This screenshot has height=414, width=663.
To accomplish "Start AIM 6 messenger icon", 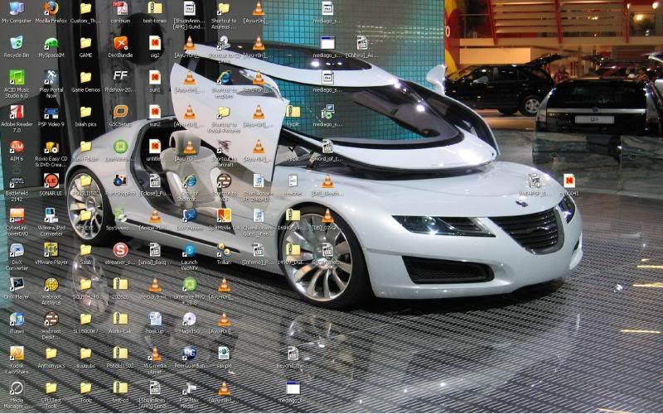I will pos(17,147).
